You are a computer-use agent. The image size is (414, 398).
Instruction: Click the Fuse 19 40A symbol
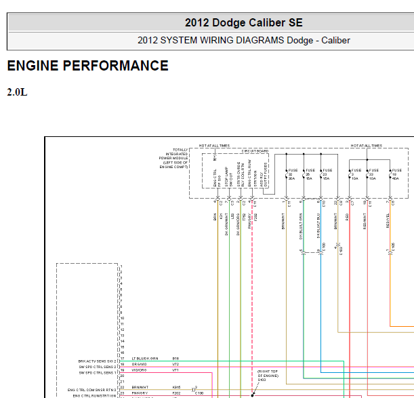tap(390, 174)
